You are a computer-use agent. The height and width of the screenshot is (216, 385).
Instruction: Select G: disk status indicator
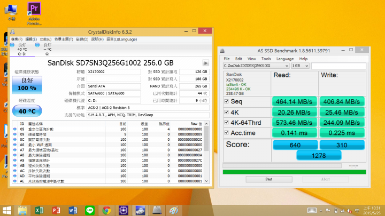tap(47, 49)
